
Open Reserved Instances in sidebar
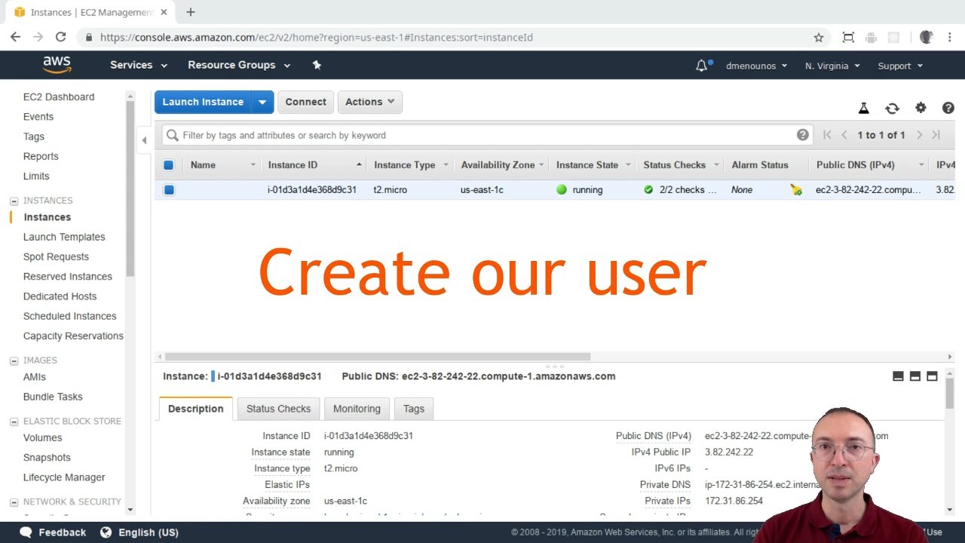68,276
